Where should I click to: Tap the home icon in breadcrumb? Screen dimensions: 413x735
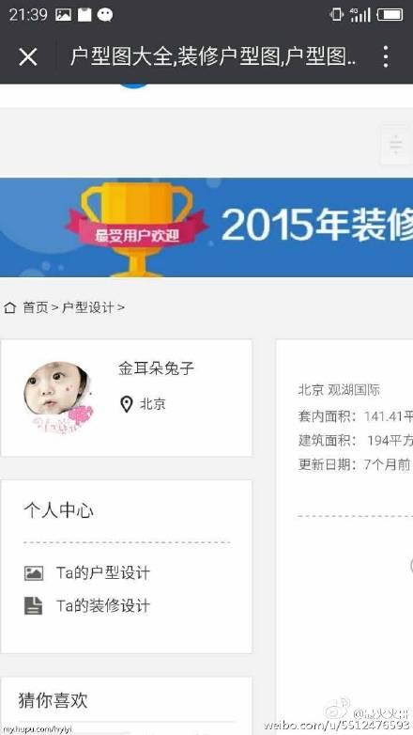click(x=9, y=307)
